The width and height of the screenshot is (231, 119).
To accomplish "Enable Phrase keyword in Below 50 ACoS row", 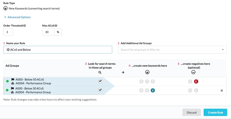I will point(147,81).
